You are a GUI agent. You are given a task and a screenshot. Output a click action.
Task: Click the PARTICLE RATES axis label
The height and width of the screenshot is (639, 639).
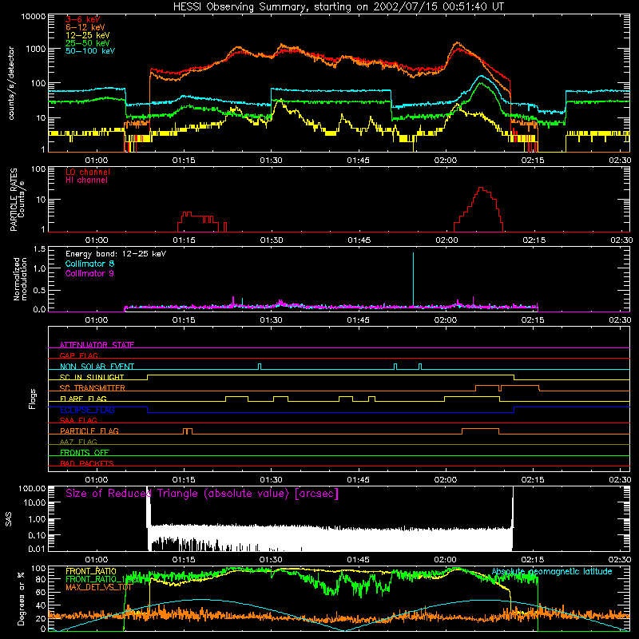coord(14,200)
